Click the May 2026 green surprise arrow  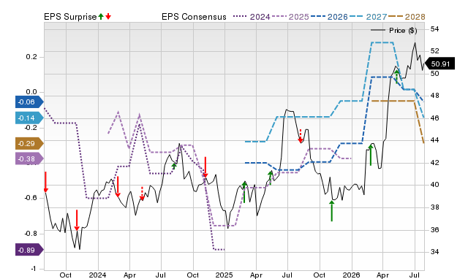coord(396,77)
